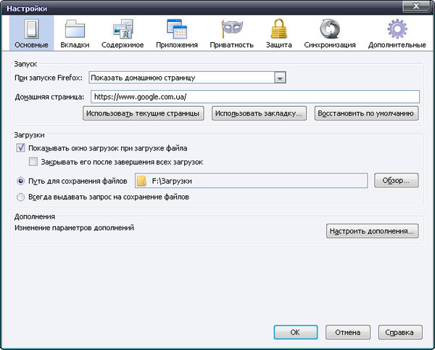Confirm settings with the OK button
435x350 pixels.
[x=296, y=333]
